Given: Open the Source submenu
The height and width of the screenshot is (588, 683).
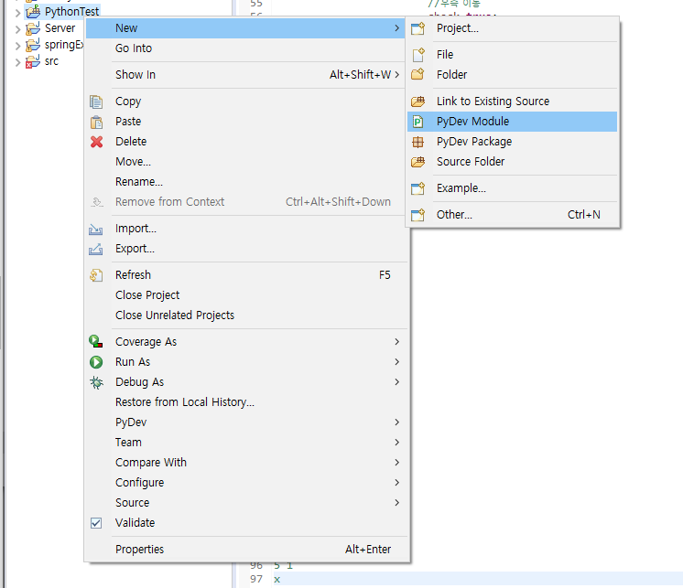Looking at the screenshot, I should tap(246, 503).
